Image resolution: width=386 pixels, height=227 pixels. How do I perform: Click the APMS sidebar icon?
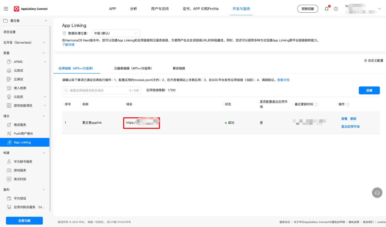9,62
